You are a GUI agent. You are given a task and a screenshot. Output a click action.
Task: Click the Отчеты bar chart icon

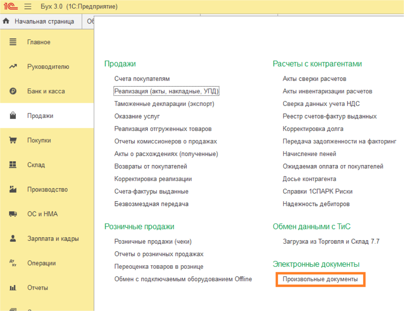[13, 288]
